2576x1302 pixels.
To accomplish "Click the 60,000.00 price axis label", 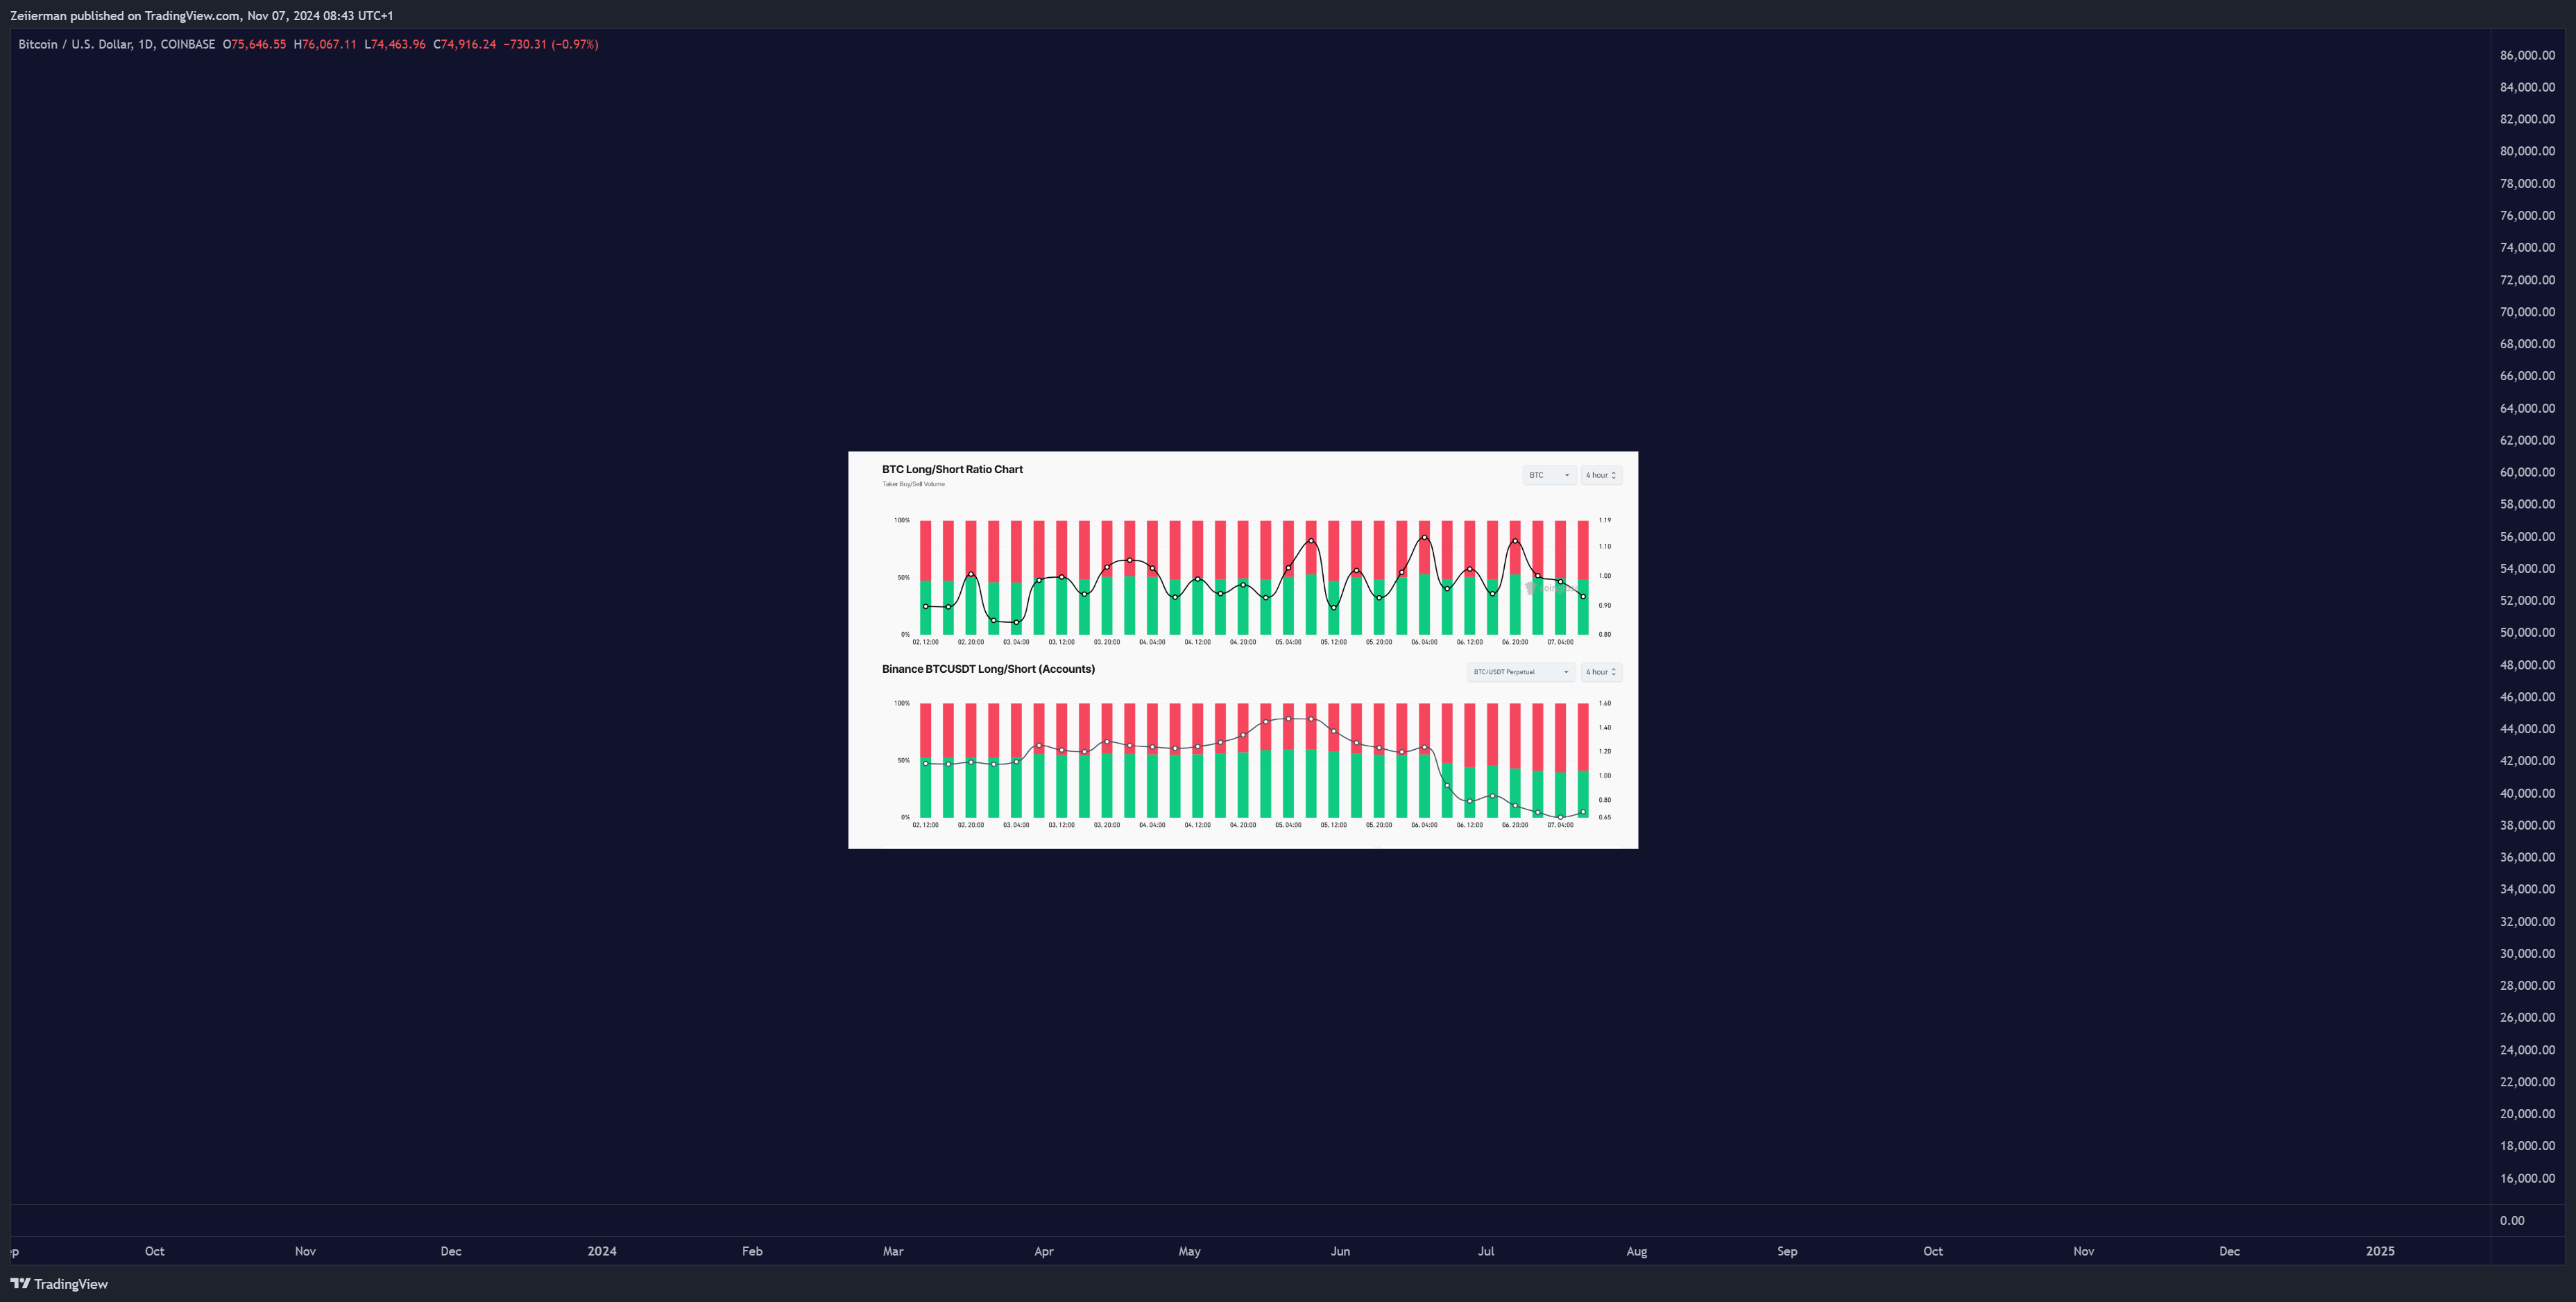I will coord(2527,472).
